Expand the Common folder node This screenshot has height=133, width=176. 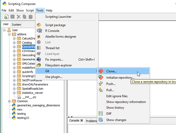coord(10,101)
